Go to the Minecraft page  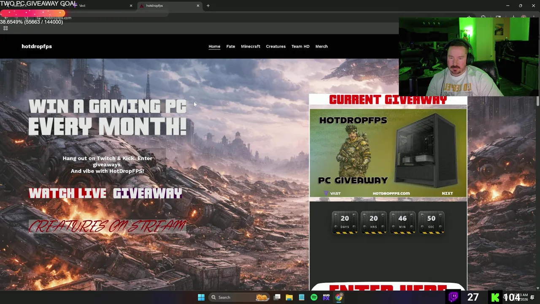click(251, 46)
